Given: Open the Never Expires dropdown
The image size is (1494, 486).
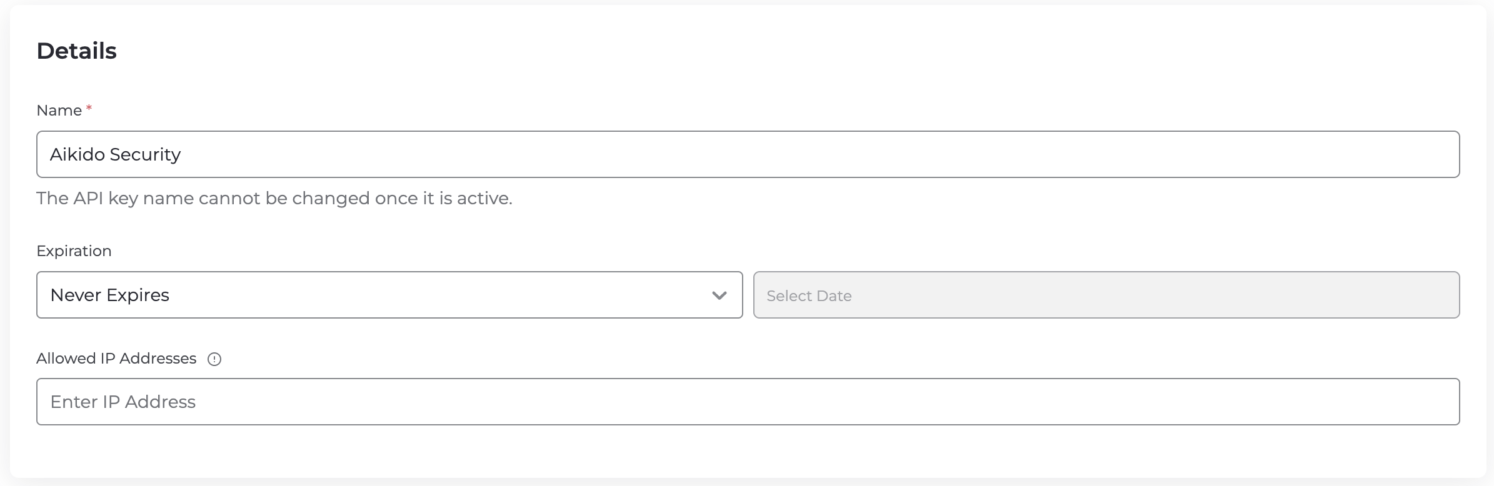Looking at the screenshot, I should pos(389,295).
